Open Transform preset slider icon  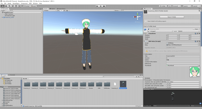click(197, 33)
